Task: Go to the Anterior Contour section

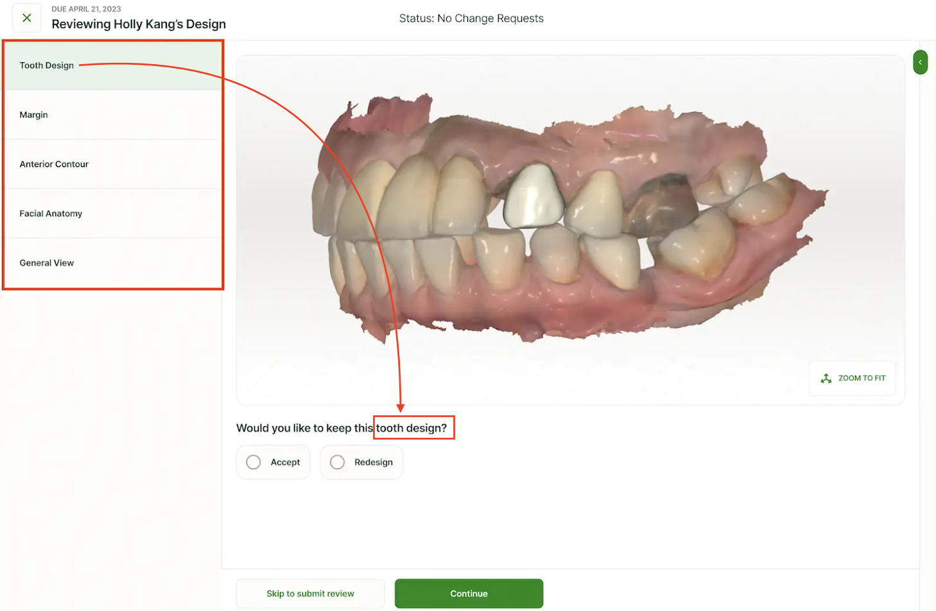Action: click(54, 164)
